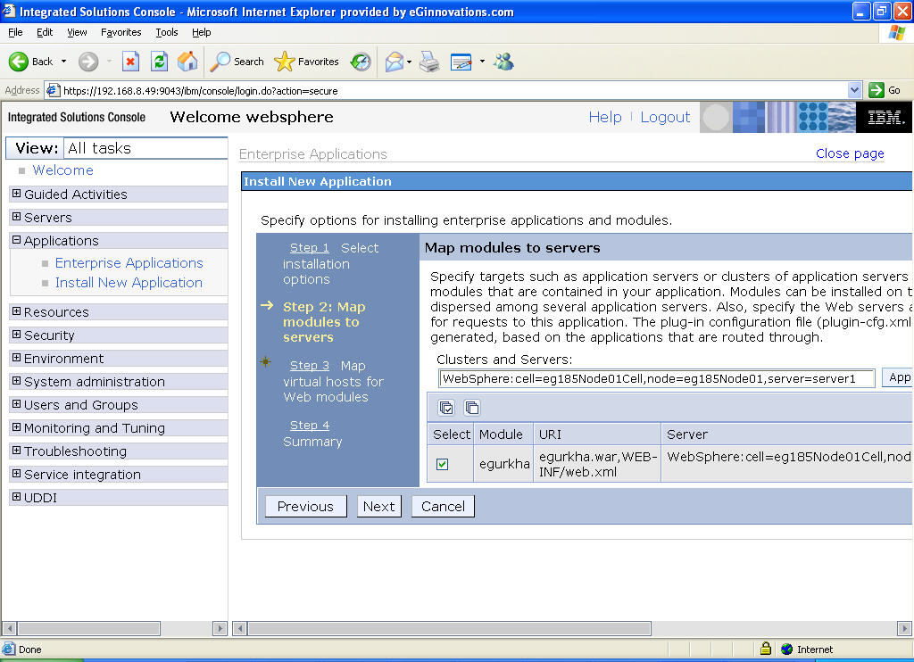This screenshot has height=662, width=914.
Task: Click the Stop loading icon
Action: (130, 62)
